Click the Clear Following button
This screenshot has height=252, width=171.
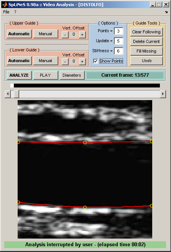146,32
